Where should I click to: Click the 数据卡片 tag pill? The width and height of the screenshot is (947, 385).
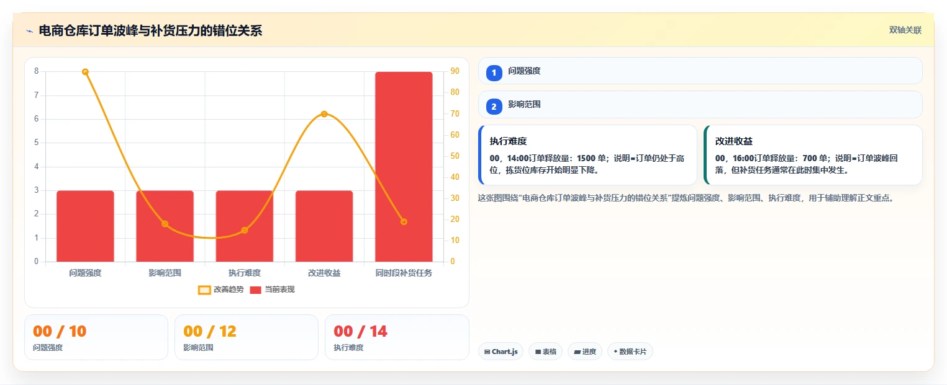[630, 352]
